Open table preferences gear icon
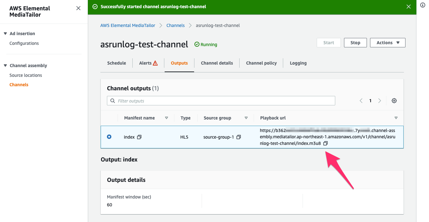 (394, 101)
